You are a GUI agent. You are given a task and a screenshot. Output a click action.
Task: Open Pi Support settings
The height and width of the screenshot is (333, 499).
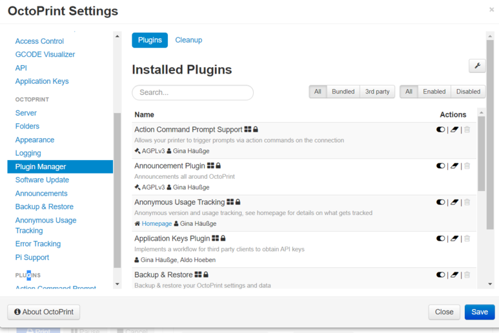coord(32,257)
